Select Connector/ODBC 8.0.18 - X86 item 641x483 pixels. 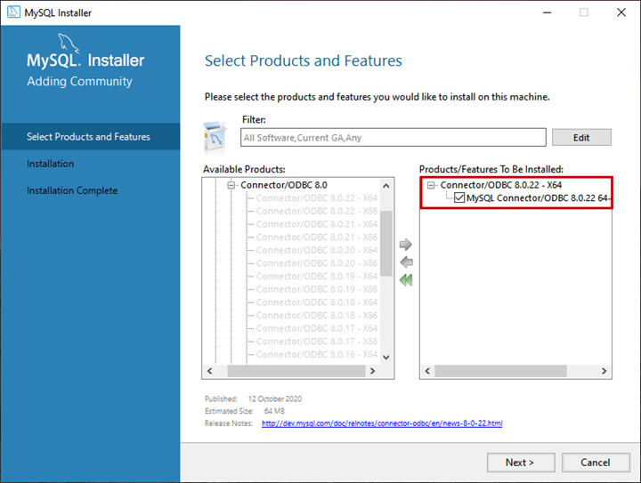[317, 316]
